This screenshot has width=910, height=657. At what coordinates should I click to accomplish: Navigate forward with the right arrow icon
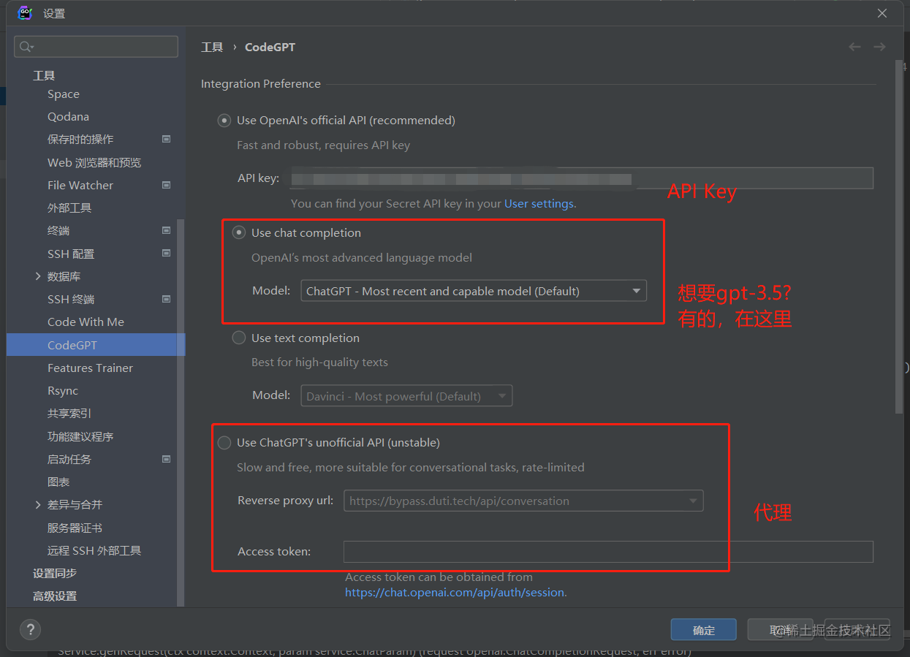[x=879, y=47]
